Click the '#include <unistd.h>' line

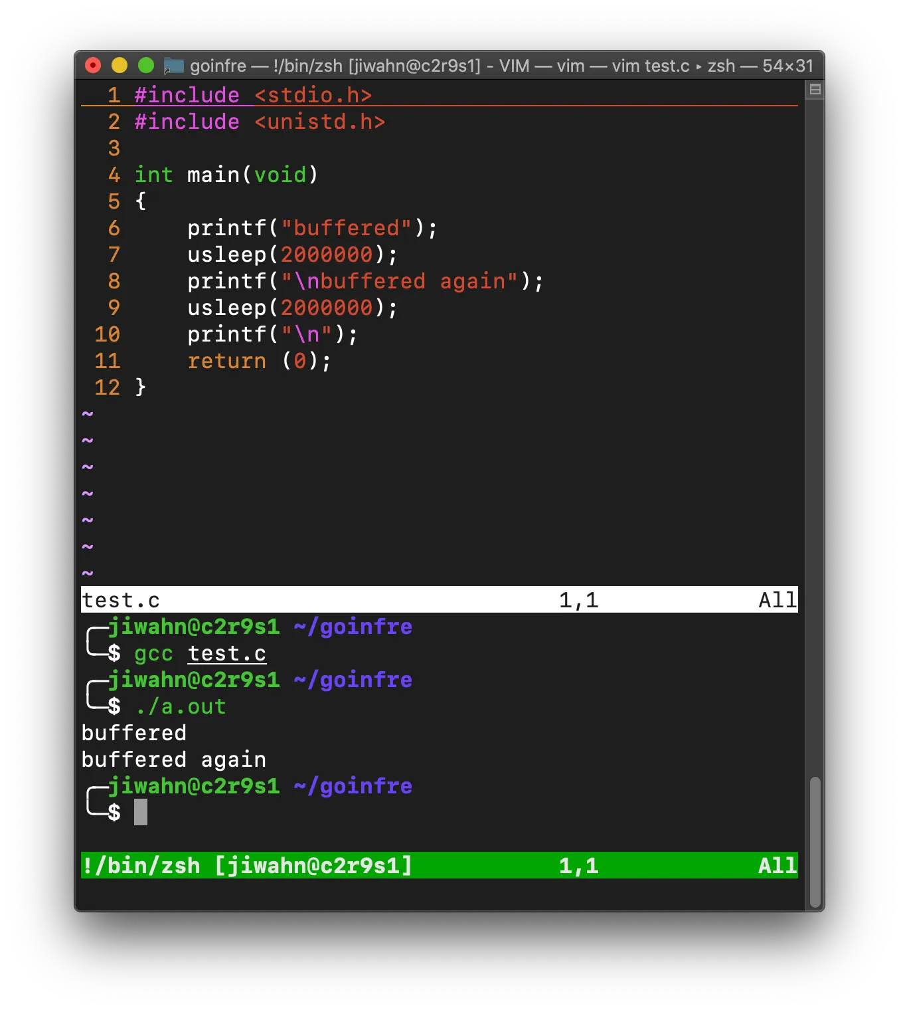pos(260,122)
